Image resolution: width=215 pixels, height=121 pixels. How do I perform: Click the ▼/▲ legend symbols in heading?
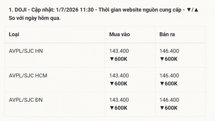[x=193, y=10]
